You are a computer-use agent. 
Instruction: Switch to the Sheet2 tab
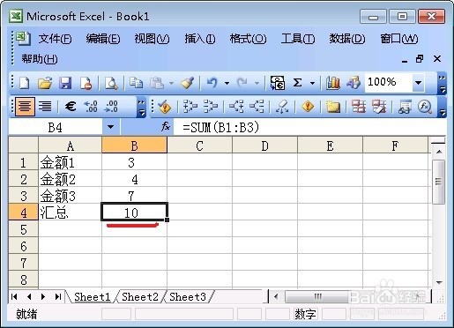[x=140, y=297]
